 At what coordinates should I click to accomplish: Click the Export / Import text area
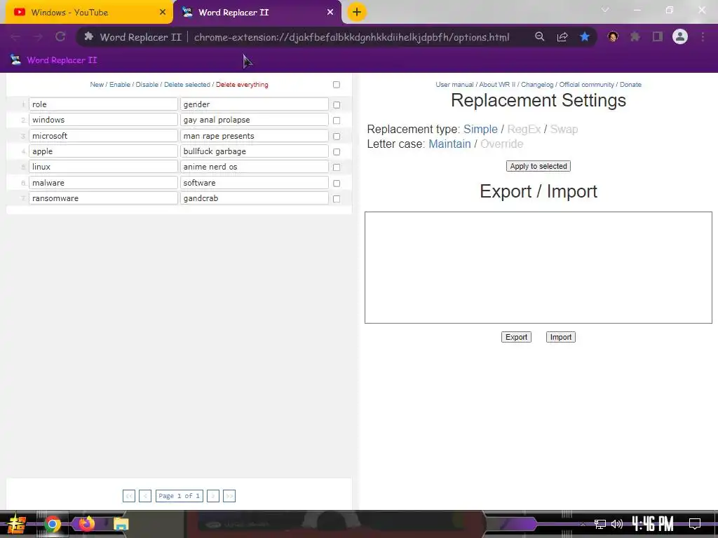click(x=538, y=268)
